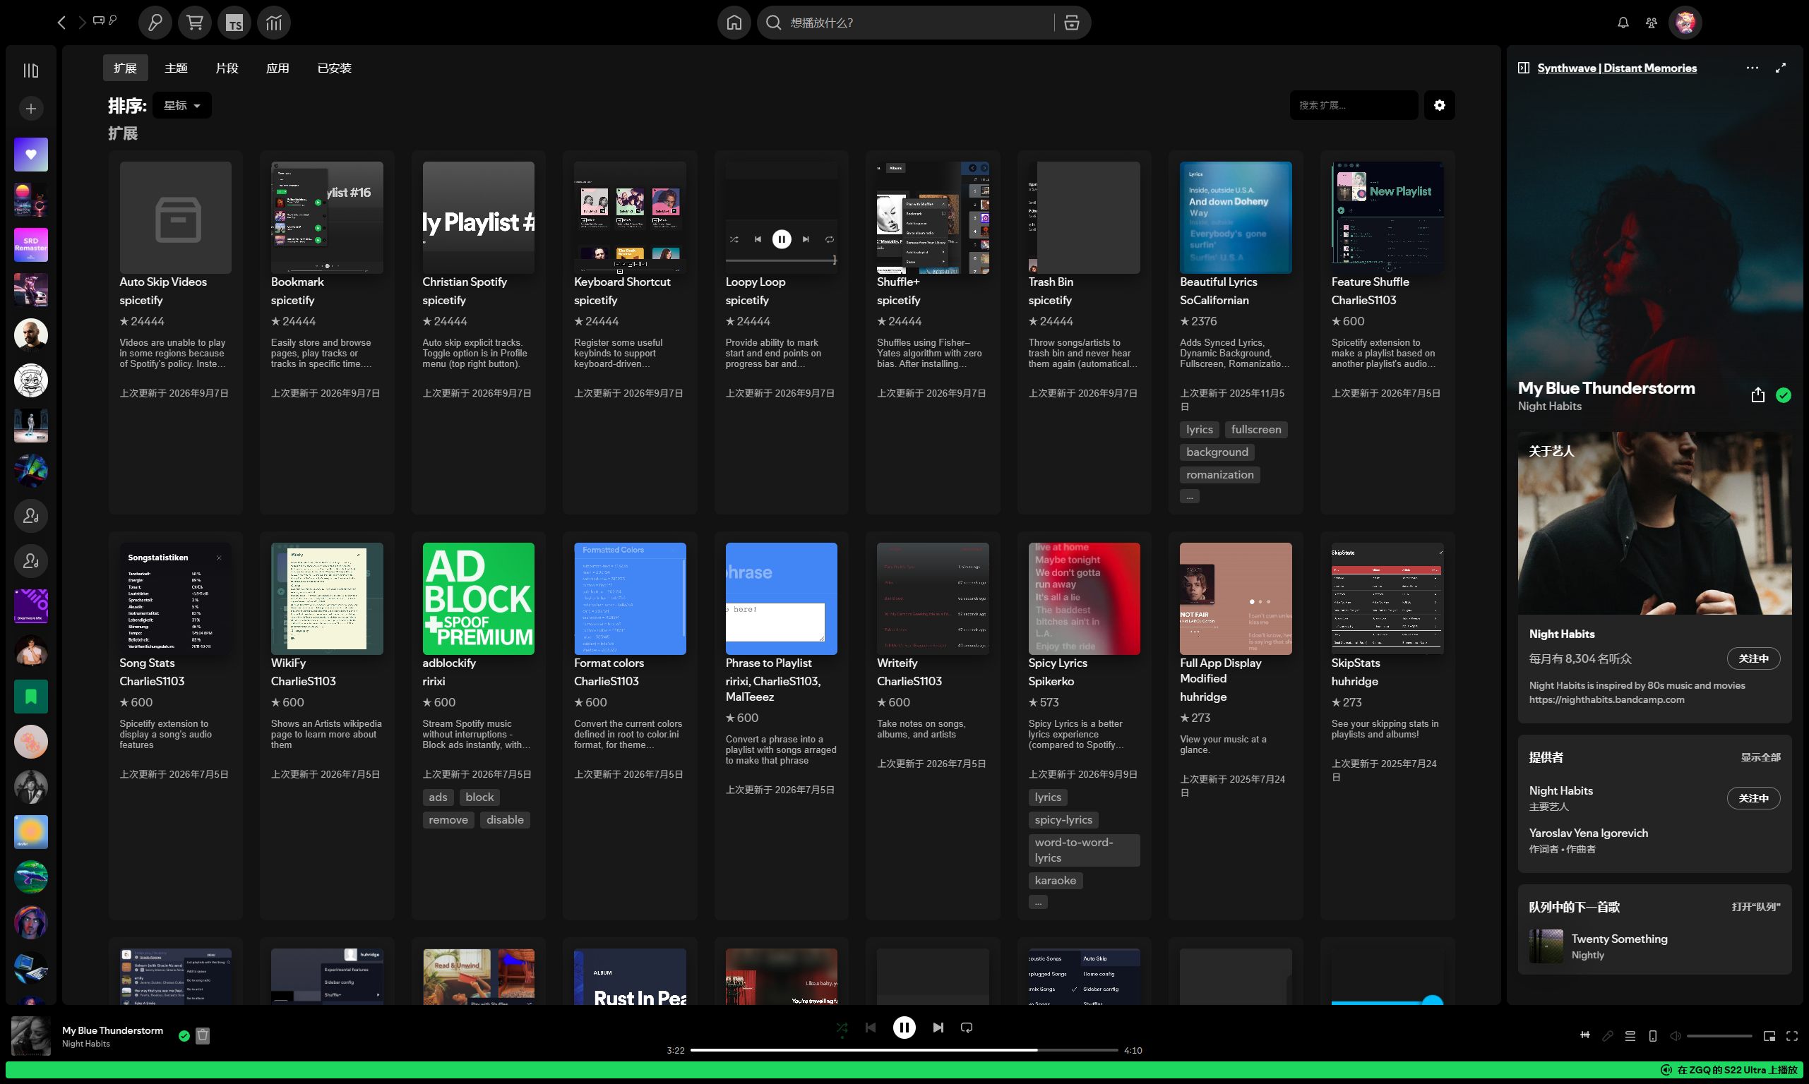Switch to the 应用 tab
This screenshot has width=1809, height=1084.
pyautogui.click(x=277, y=68)
